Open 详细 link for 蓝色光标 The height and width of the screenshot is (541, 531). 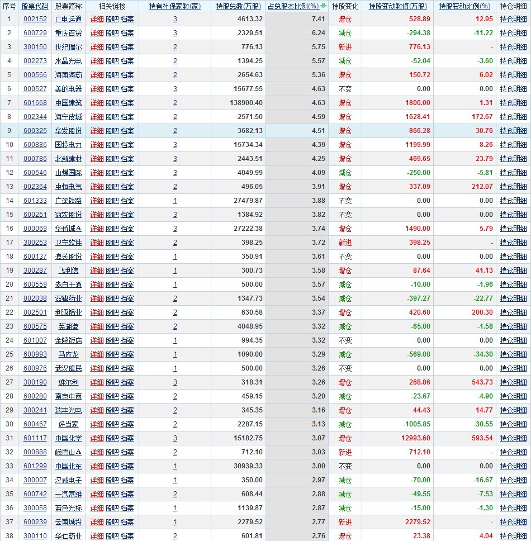pyautogui.click(x=97, y=508)
